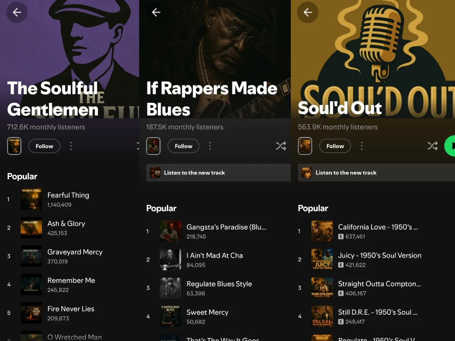
Task: Tap back arrow on If Rappers Made Blues
Action: tap(156, 13)
